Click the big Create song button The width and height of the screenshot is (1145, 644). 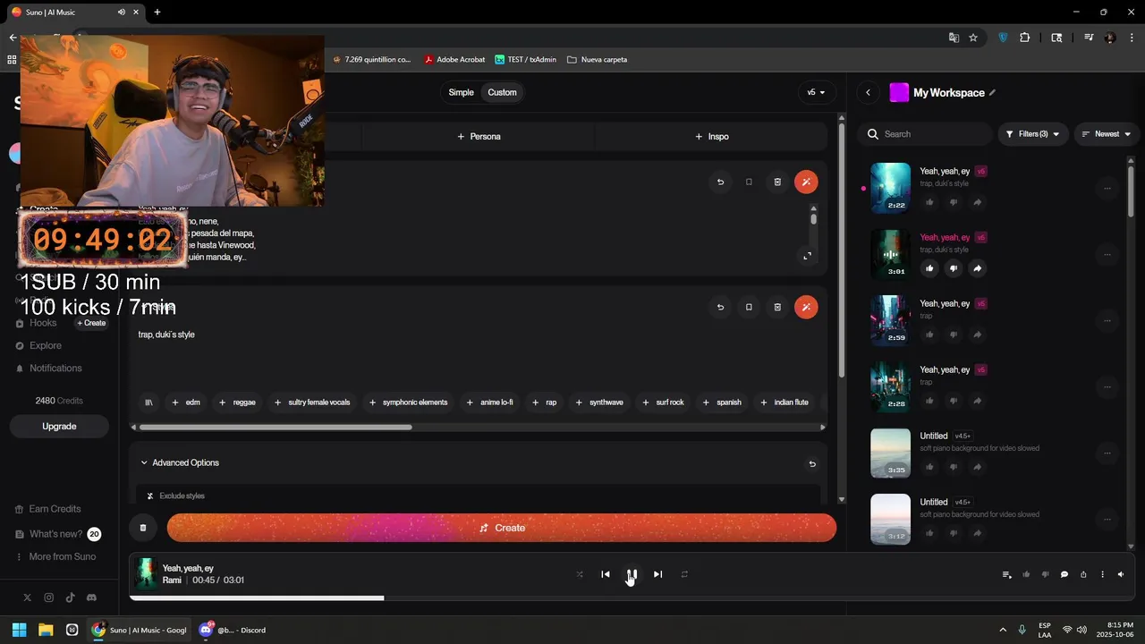(x=502, y=528)
